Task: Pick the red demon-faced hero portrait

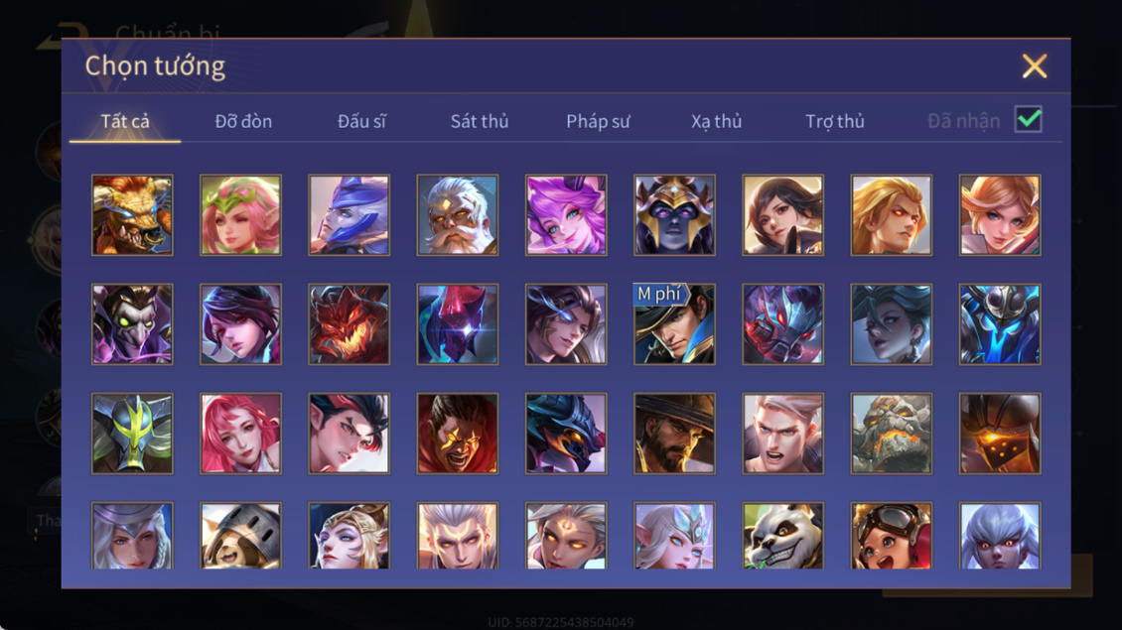Action: 350,324
